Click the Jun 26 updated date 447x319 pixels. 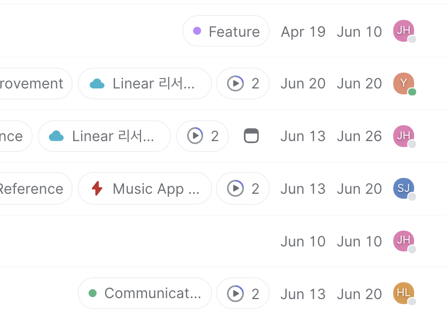(359, 136)
